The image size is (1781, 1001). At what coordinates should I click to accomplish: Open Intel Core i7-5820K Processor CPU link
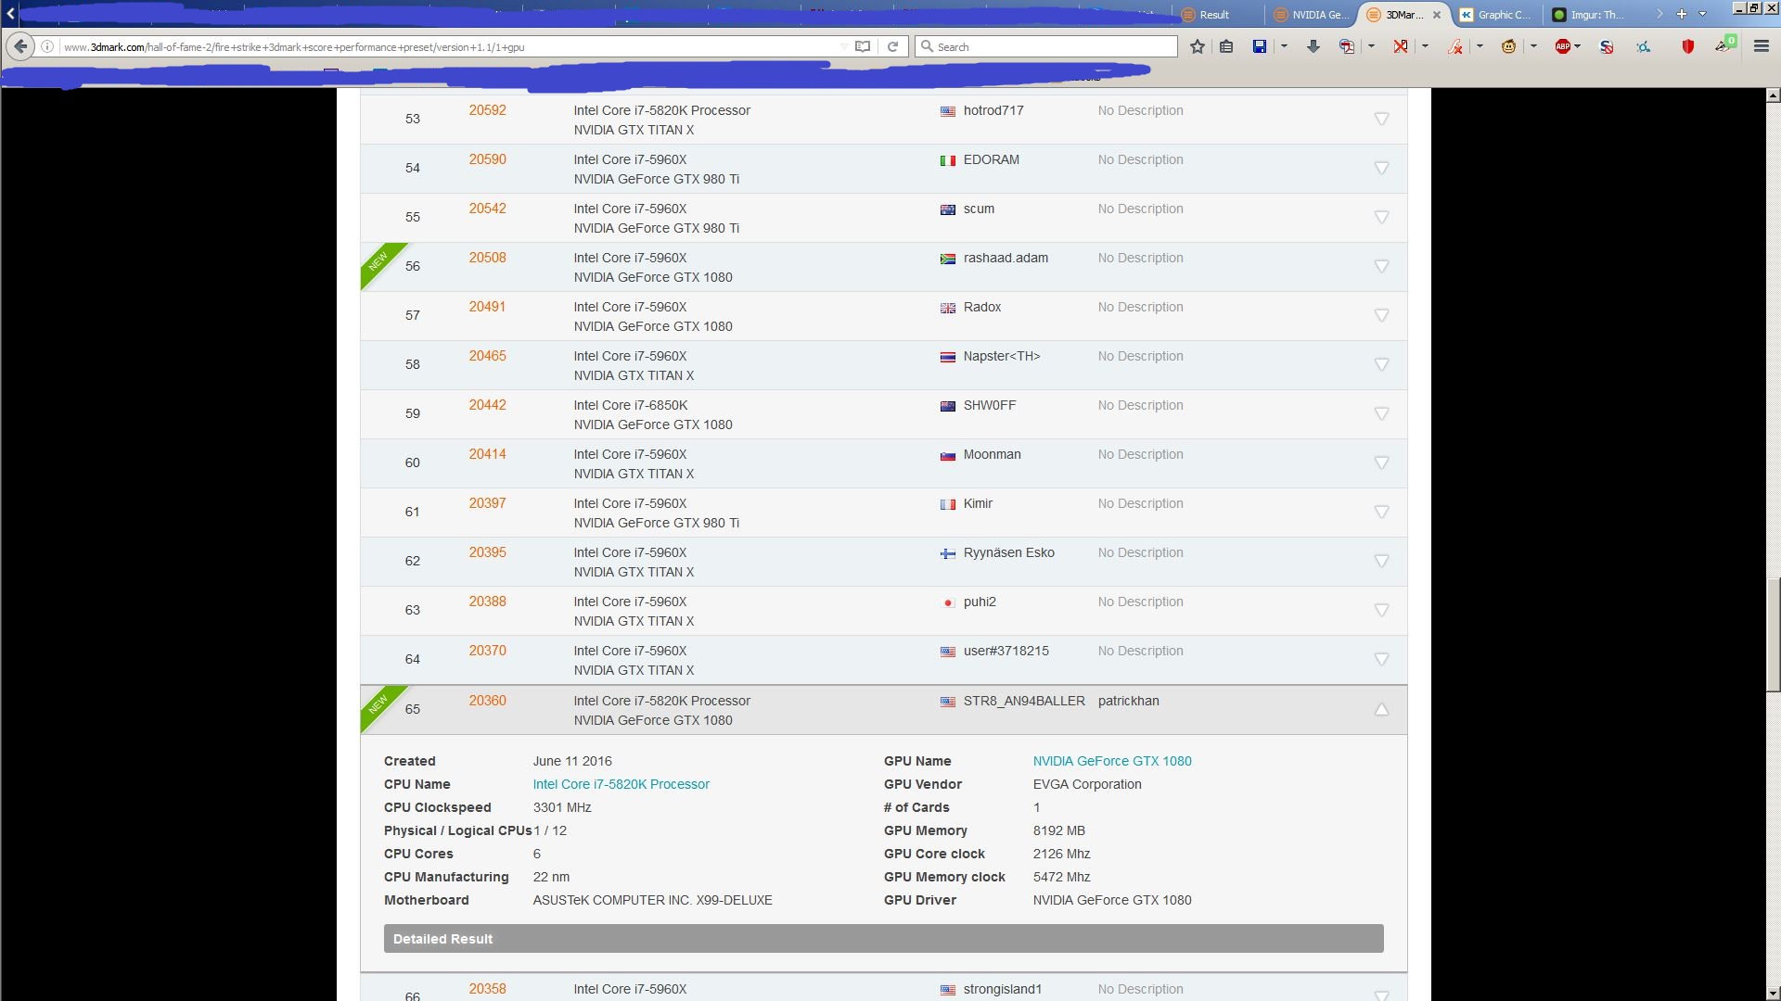(621, 784)
